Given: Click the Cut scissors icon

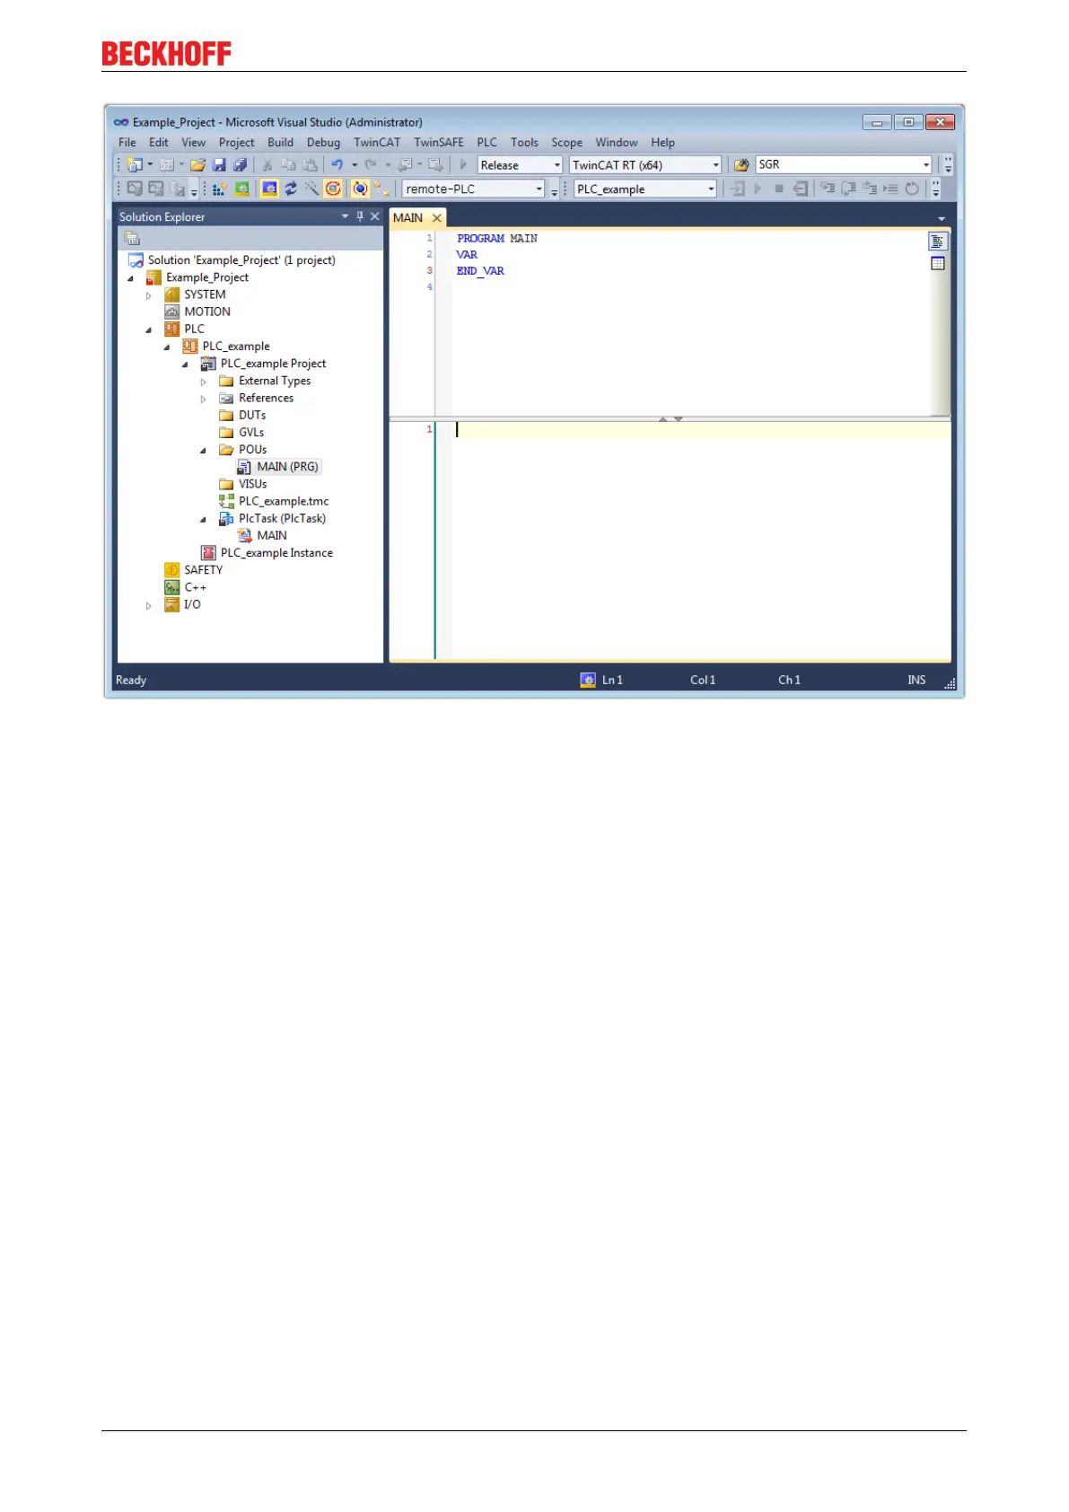Looking at the screenshot, I should [x=267, y=165].
